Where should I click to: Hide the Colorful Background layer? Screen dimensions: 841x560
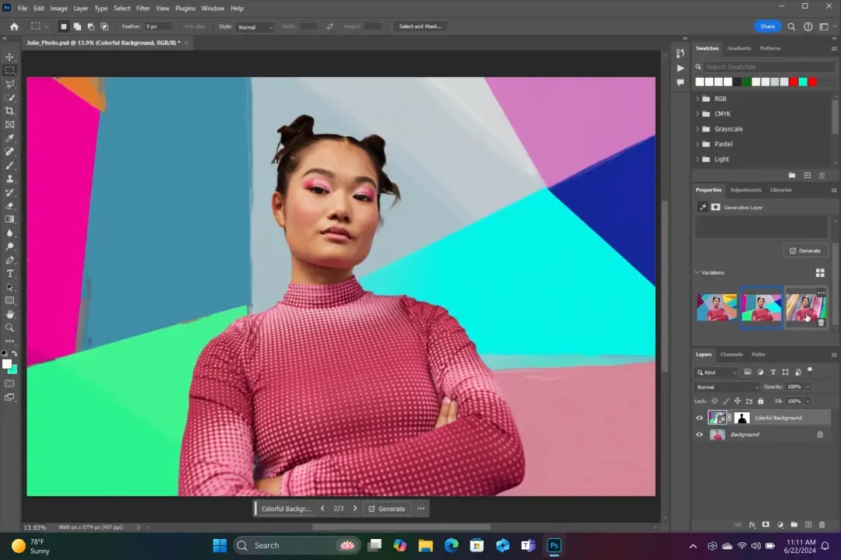coord(699,418)
